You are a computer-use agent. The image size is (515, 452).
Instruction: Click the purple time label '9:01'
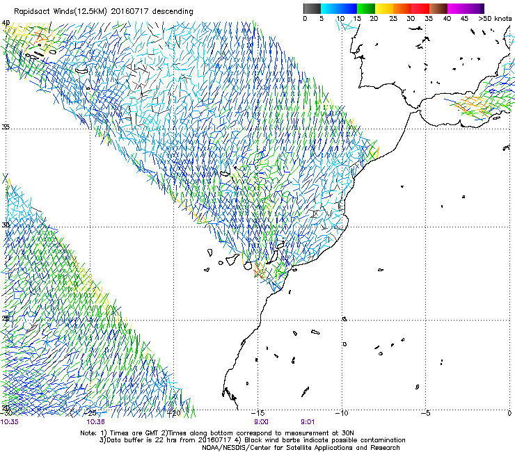308,422
